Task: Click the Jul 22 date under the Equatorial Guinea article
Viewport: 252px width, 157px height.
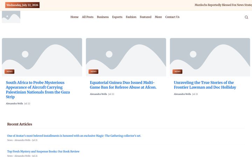Action: pyautogui.click(x=111, y=94)
